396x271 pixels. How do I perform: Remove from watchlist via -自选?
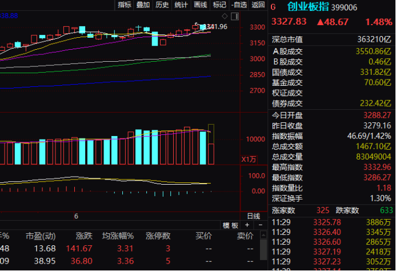tap(239, 5)
